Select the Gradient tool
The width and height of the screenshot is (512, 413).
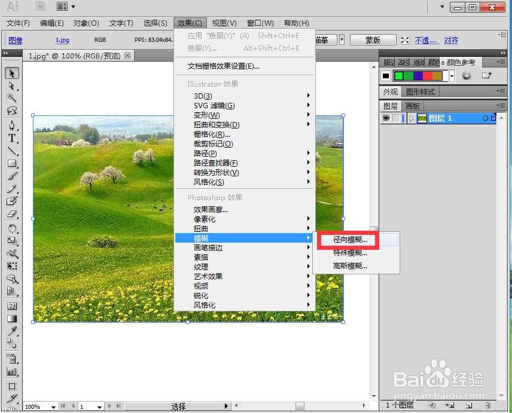(x=12, y=319)
